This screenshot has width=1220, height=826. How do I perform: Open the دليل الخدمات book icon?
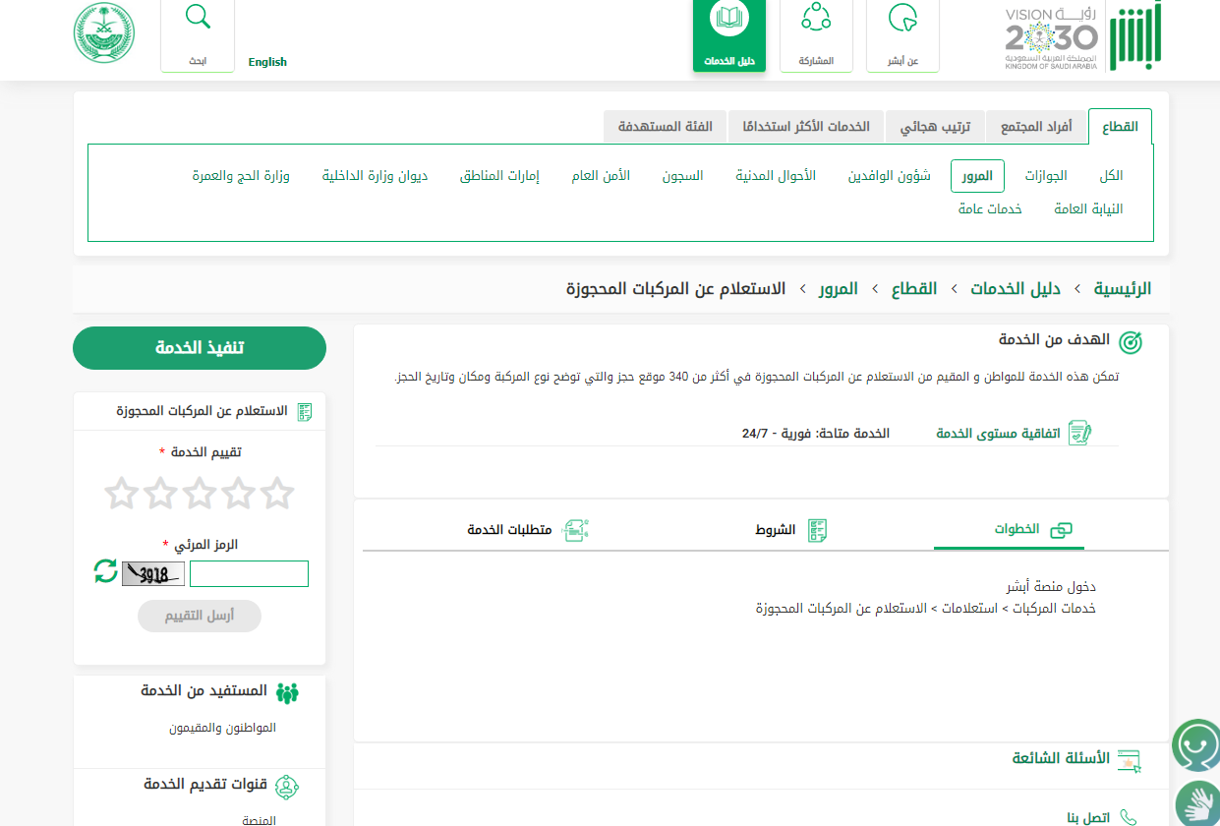pyautogui.click(x=729, y=19)
